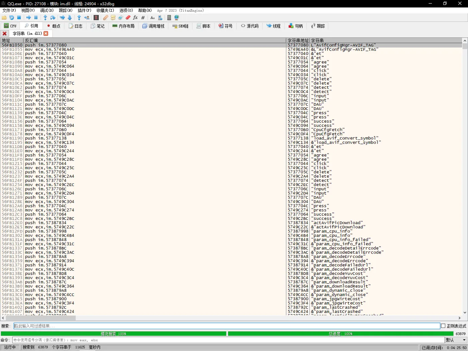Screen dimensions: 468x351
Task: Click the globe Check for updates icon
Action: click(x=177, y=18)
